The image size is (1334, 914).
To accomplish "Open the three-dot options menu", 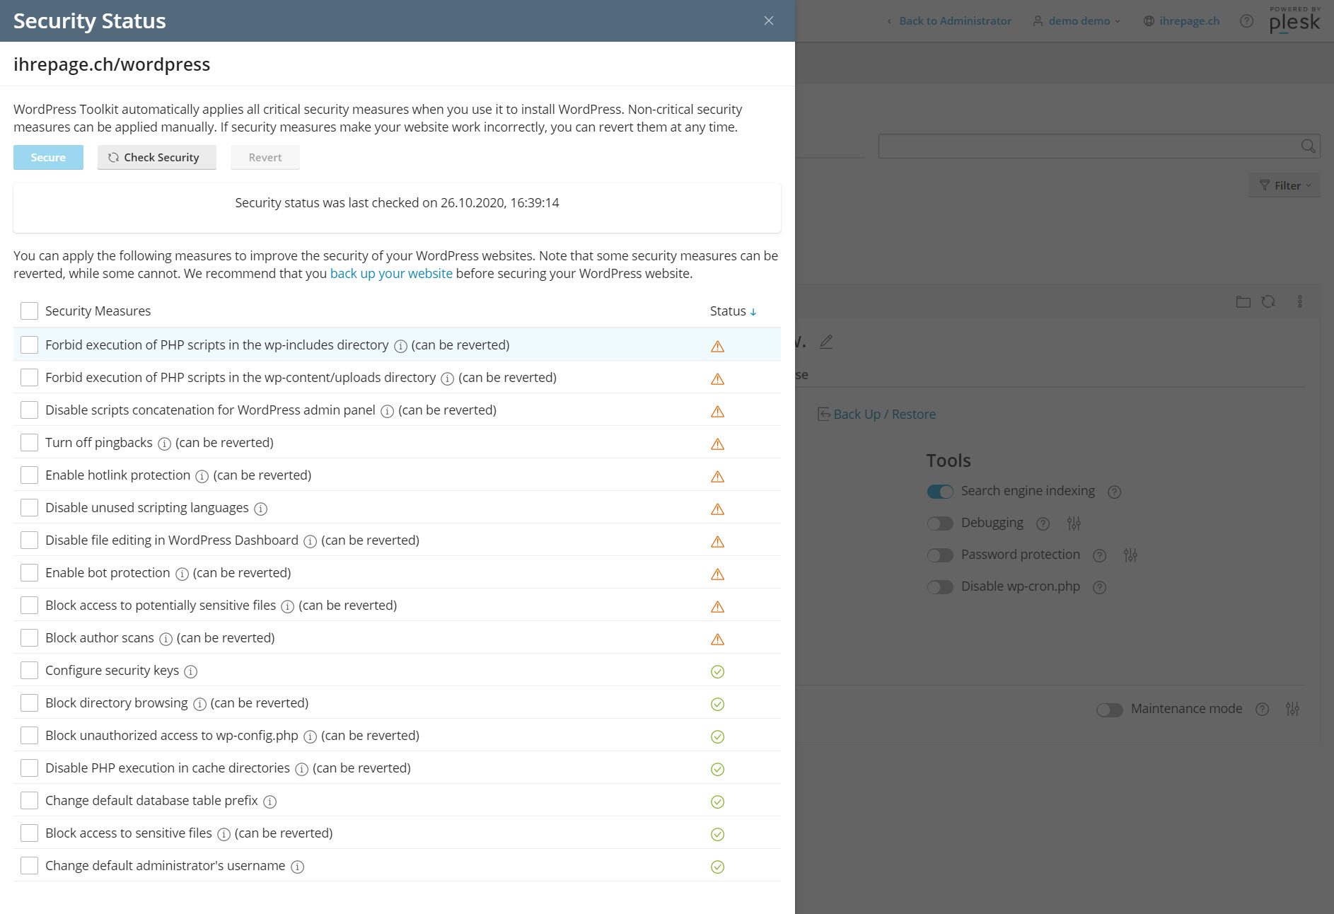I will (x=1299, y=301).
